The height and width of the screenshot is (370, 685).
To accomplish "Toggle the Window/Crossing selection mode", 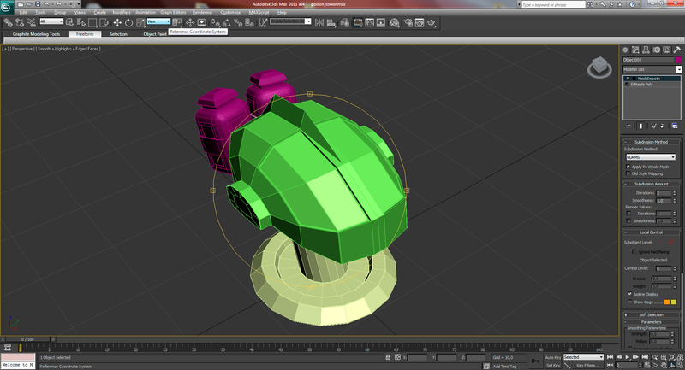I will pos(104,23).
